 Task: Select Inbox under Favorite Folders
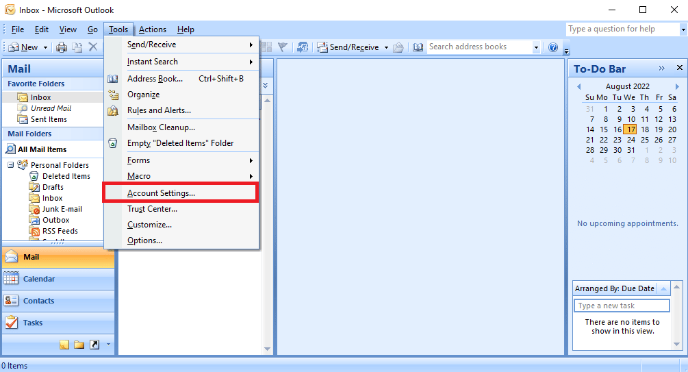pos(40,97)
